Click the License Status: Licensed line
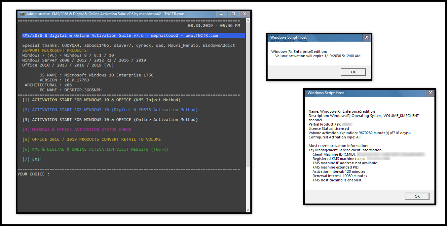The height and width of the screenshot is (226, 447). coord(329,129)
